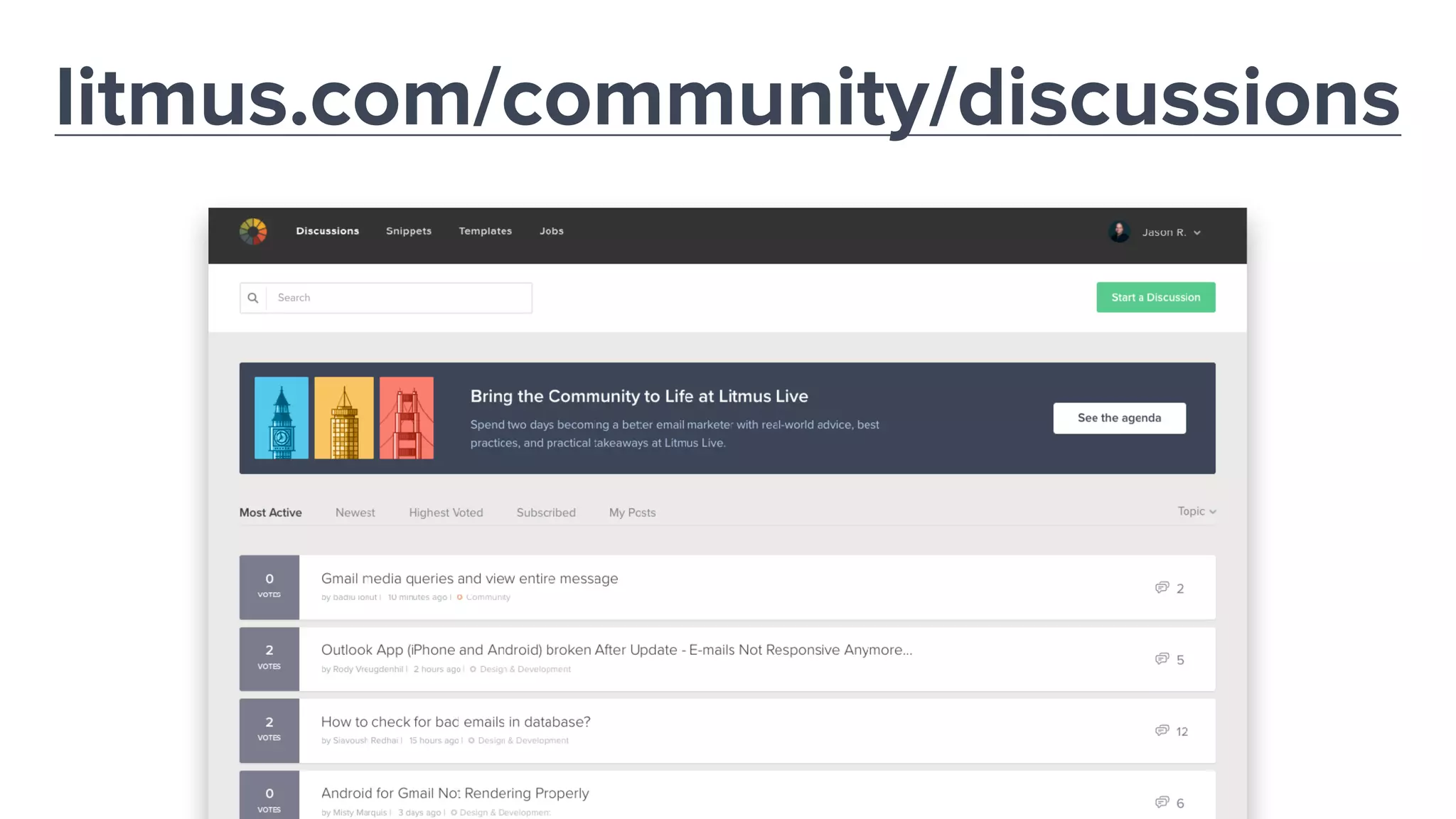Switch to the Newest tab
Viewport: 1456px width, 819px height.
coord(355,513)
